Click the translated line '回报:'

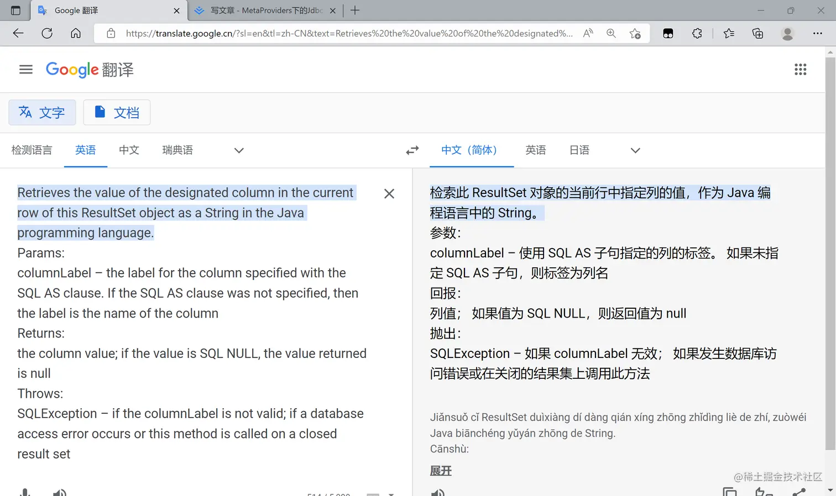pyautogui.click(x=446, y=293)
